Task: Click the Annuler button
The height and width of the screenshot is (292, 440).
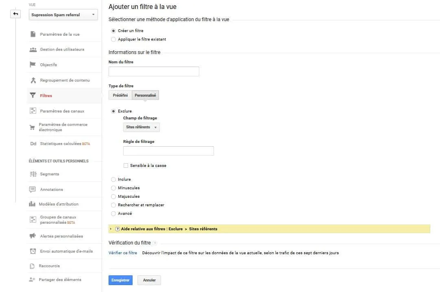Action: [149, 280]
